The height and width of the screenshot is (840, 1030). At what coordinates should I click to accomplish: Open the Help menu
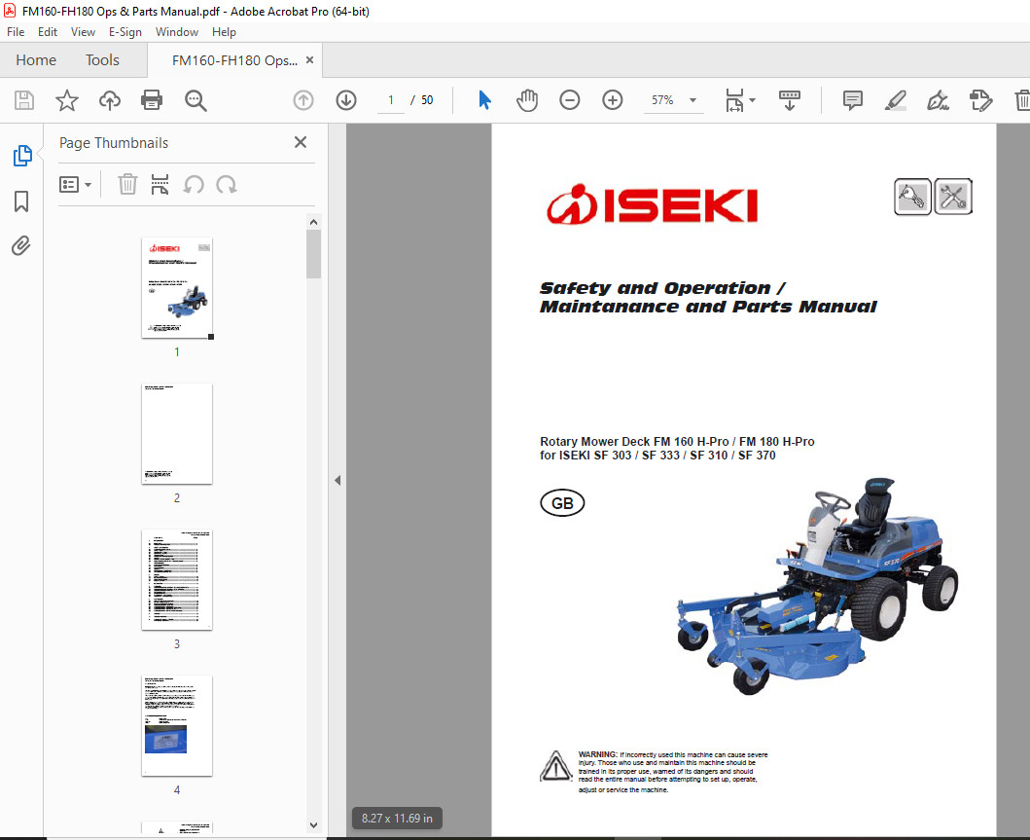click(x=224, y=31)
